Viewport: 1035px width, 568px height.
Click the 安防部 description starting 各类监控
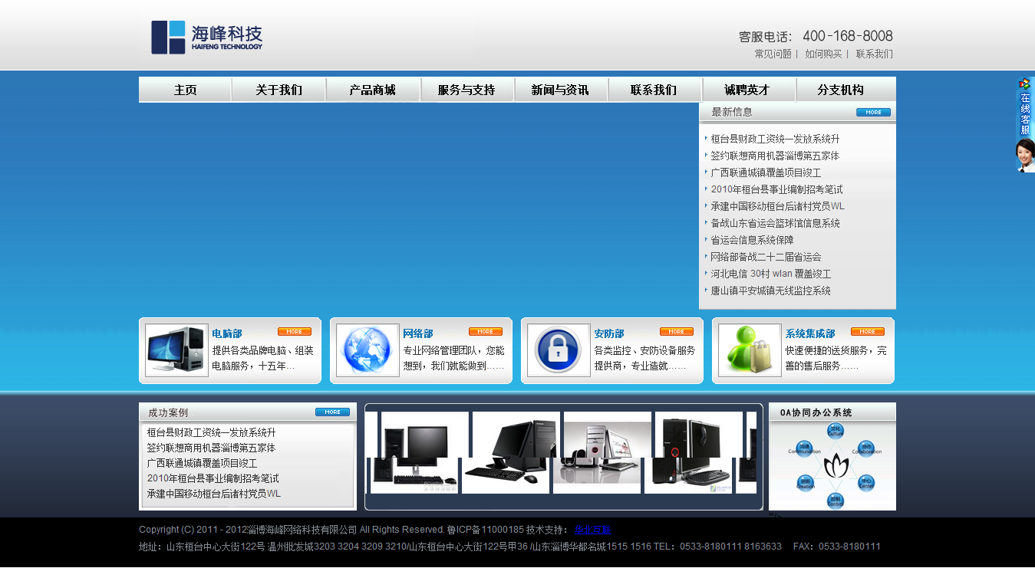pyautogui.click(x=645, y=358)
